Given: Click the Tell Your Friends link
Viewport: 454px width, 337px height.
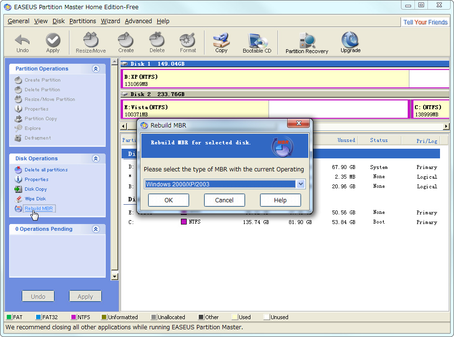Looking at the screenshot, I should click(425, 22).
